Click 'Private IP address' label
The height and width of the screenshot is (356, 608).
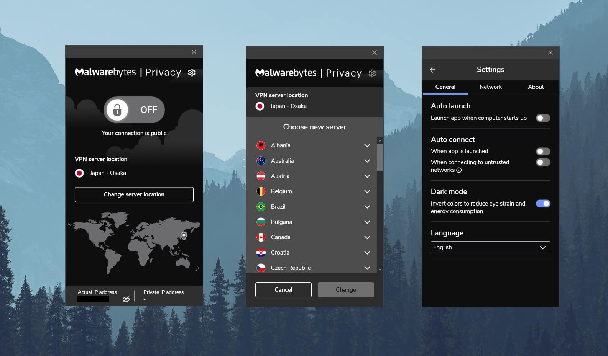[164, 292]
